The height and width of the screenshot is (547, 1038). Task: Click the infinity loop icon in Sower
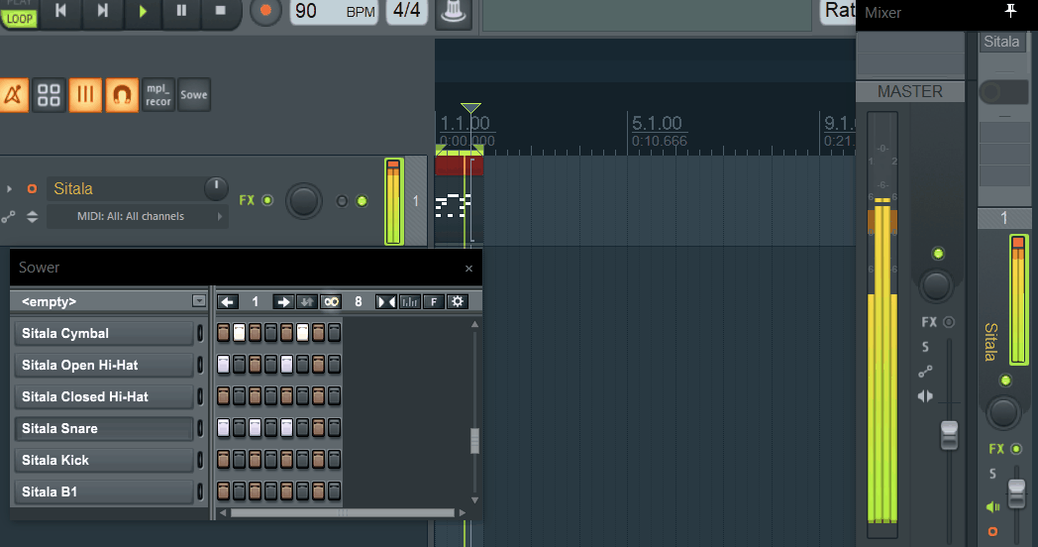pos(331,301)
